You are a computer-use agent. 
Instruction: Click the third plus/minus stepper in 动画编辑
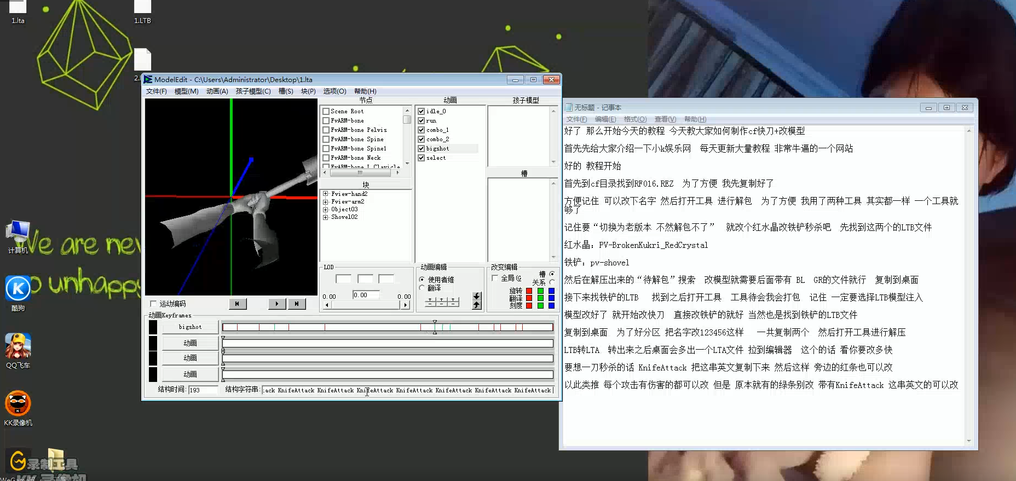coord(453,302)
